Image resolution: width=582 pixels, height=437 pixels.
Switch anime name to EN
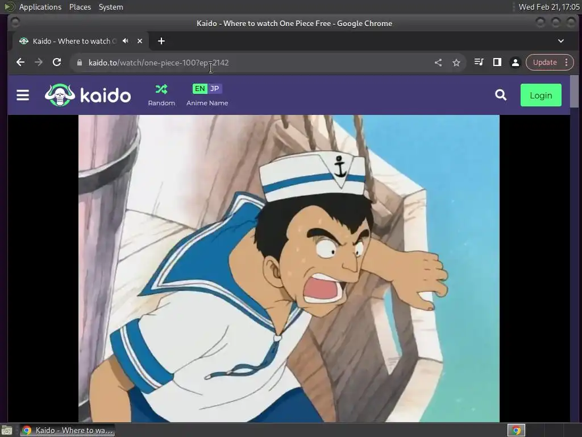199,88
